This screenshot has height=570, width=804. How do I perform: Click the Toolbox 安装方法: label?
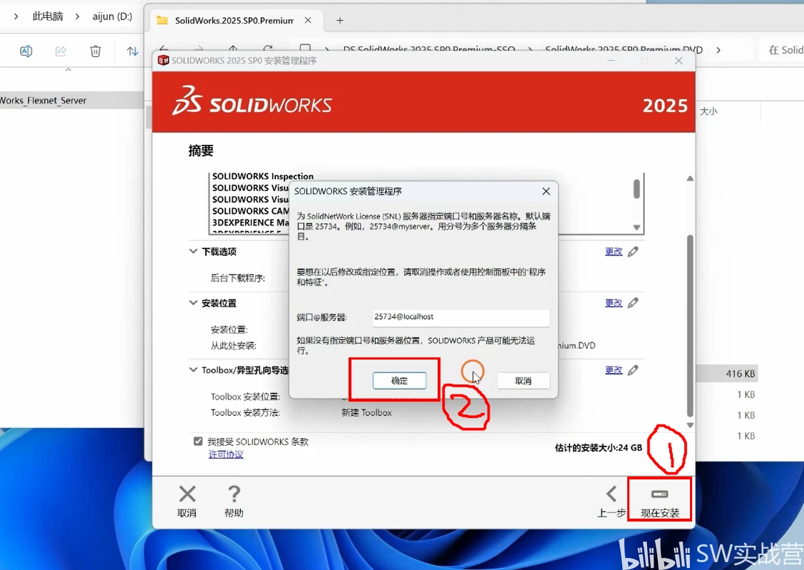click(x=246, y=412)
